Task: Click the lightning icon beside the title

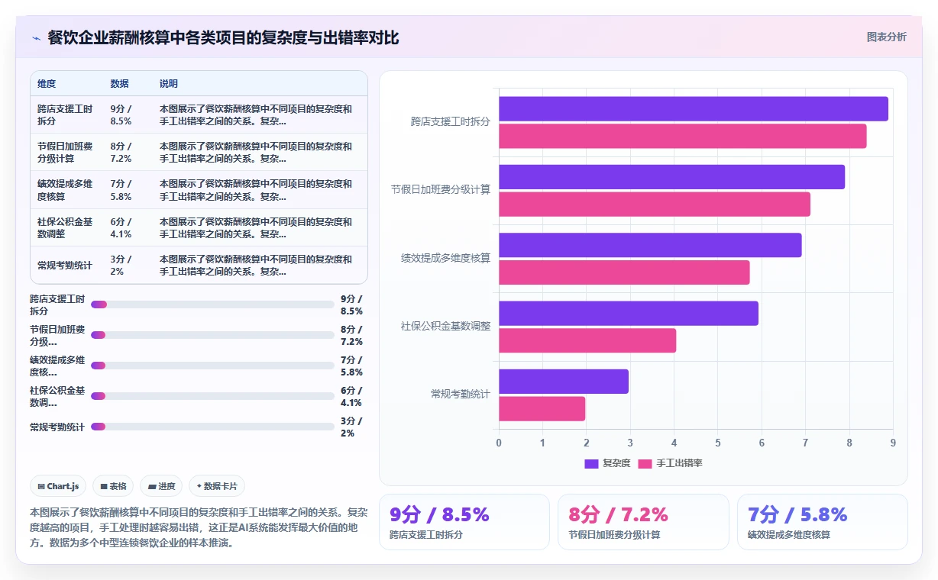Action: 36,38
